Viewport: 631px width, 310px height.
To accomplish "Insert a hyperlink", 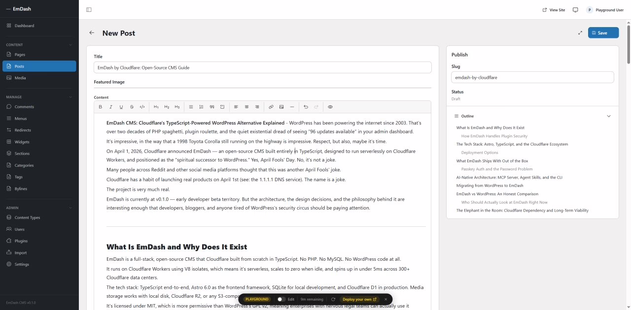I will click(271, 107).
